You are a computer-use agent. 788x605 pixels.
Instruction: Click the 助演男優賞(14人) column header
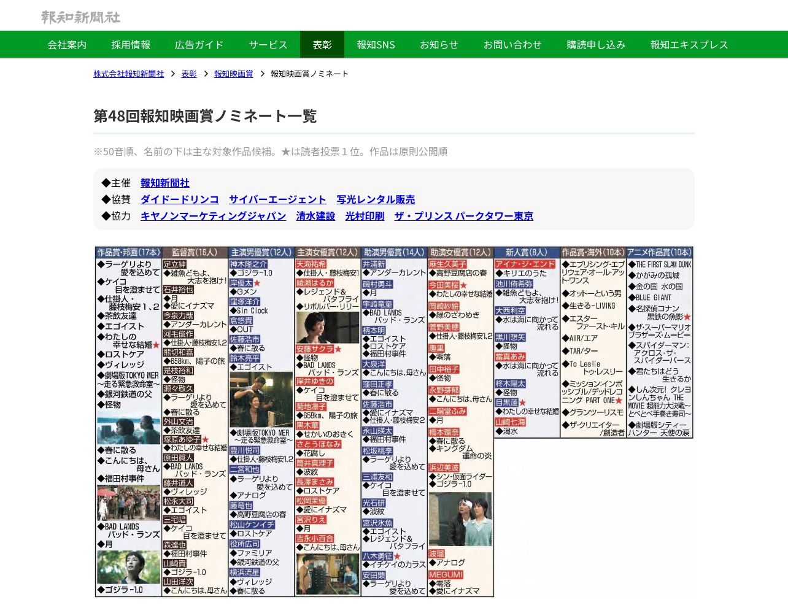coord(394,253)
